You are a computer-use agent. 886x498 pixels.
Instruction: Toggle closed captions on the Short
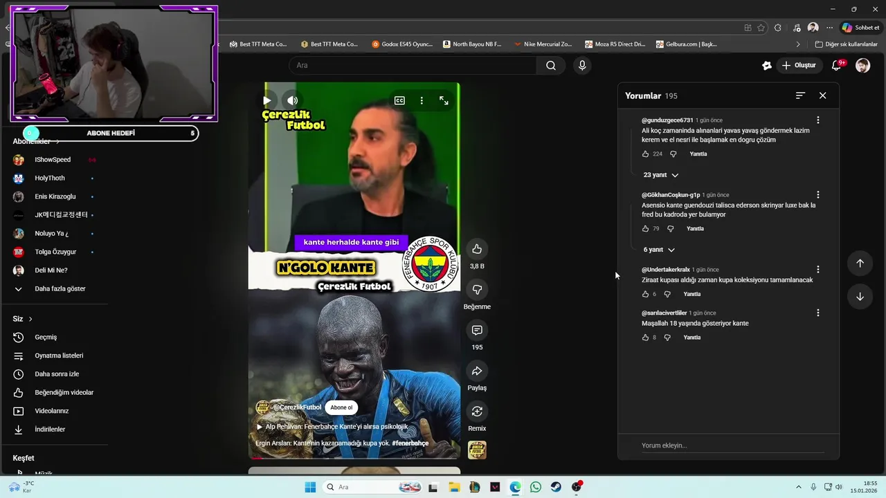point(399,100)
